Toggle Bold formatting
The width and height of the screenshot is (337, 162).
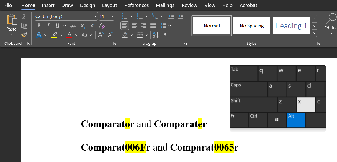tap(39, 26)
